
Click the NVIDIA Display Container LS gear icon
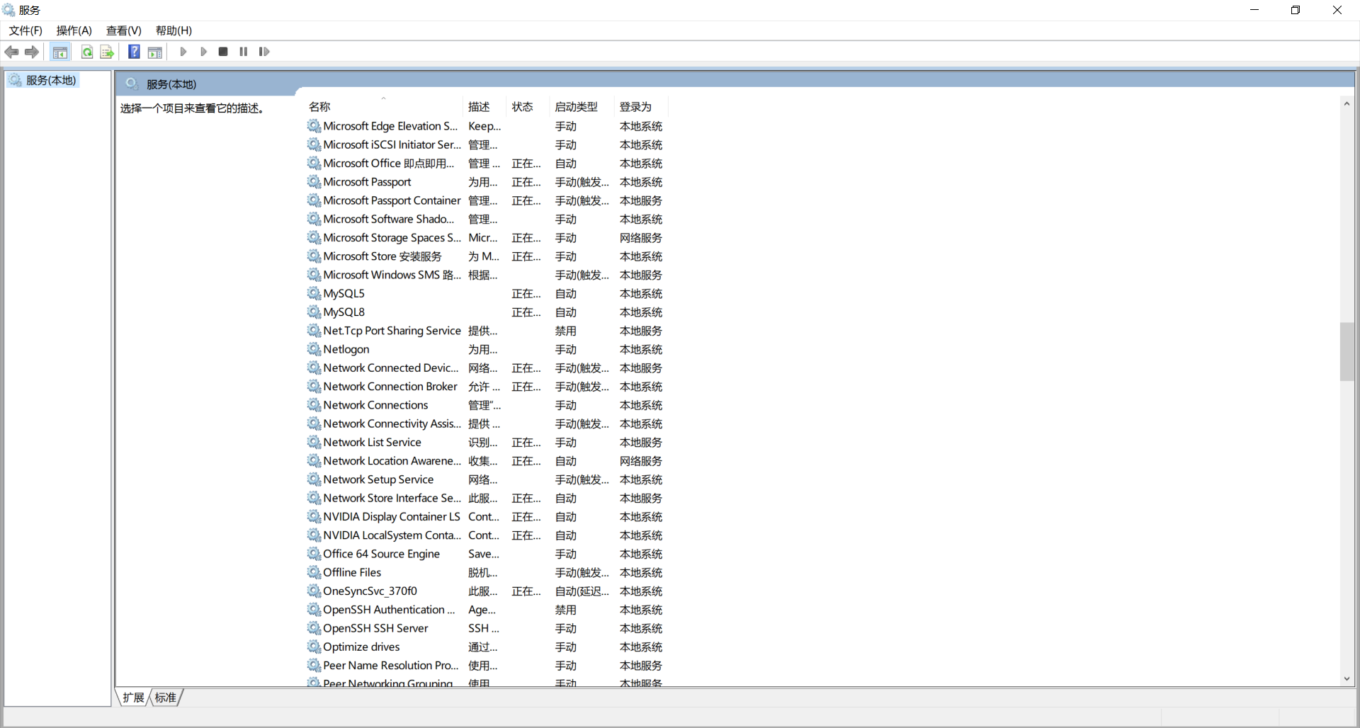(314, 516)
